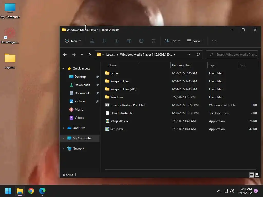263x197 pixels.
Task: Click the horizontal scrollbar in file list
Action: pyautogui.click(x=180, y=170)
